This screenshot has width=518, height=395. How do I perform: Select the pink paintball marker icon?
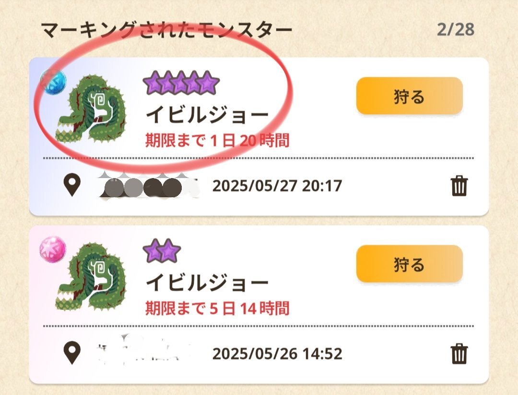pos(53,250)
